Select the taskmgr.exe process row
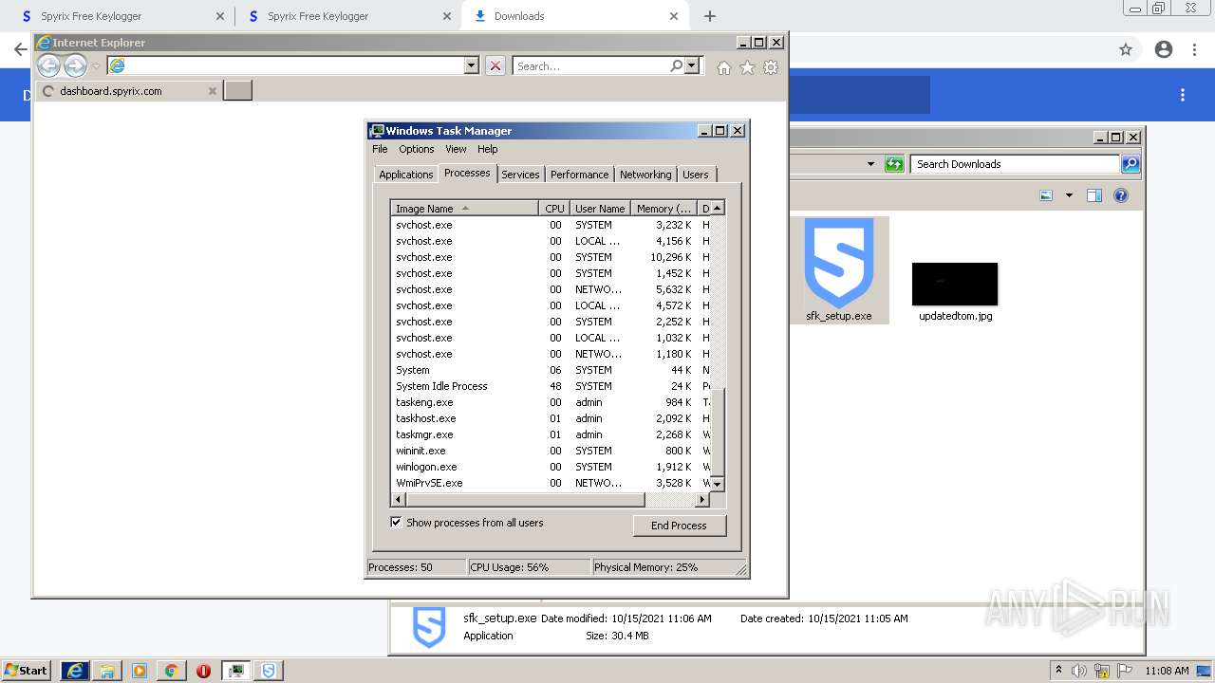 click(x=551, y=434)
